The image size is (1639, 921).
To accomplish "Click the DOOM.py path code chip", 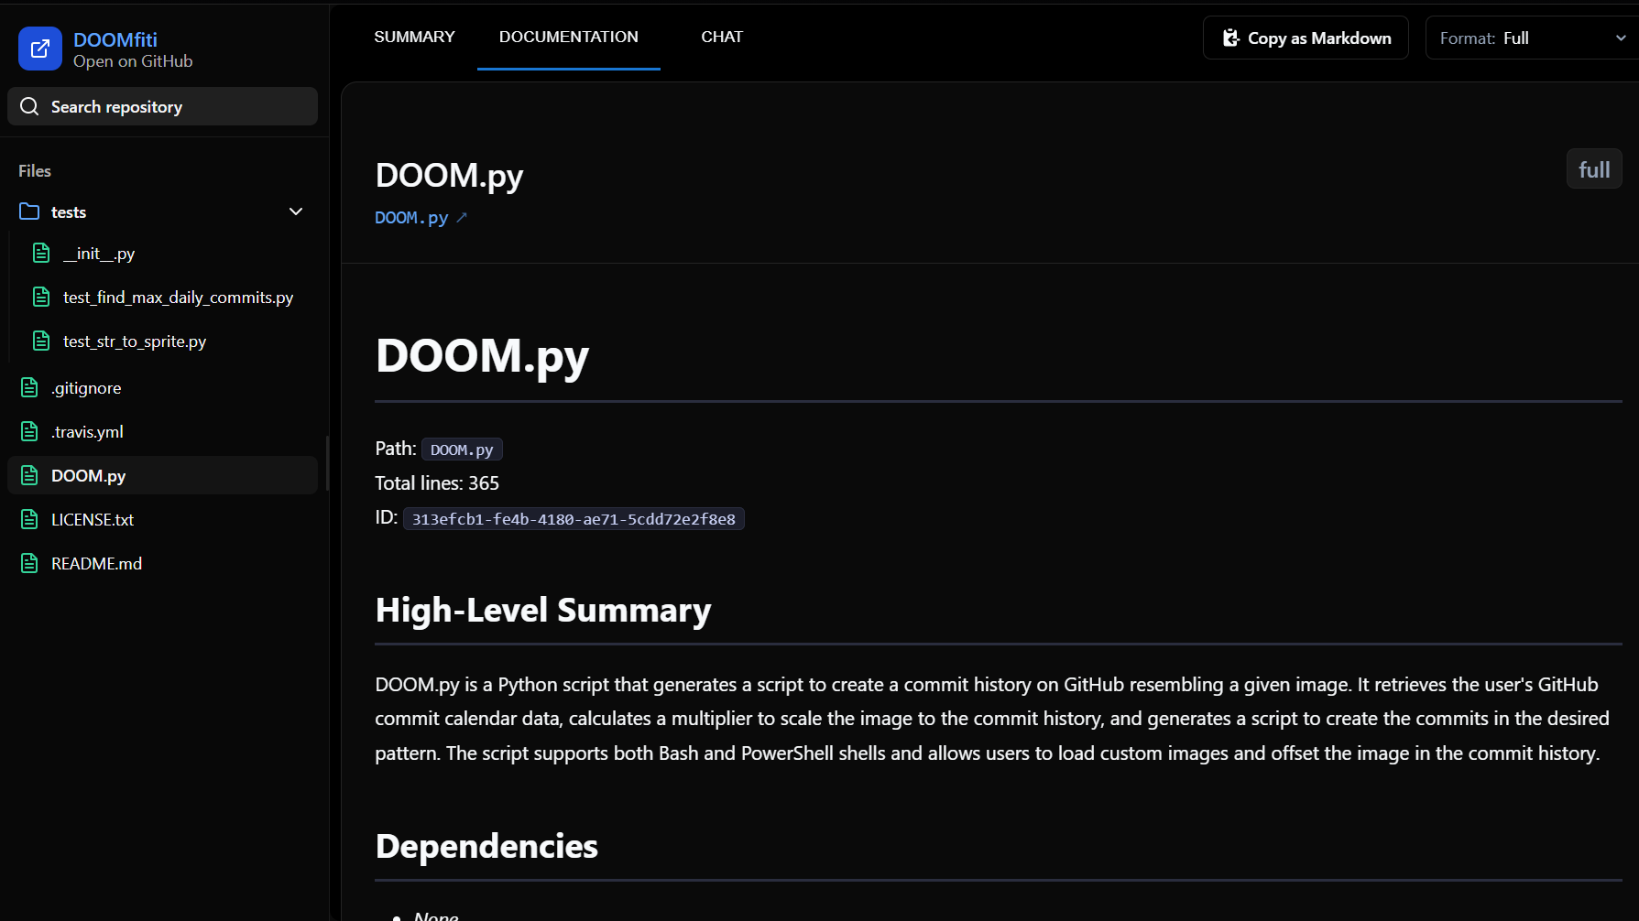I will point(462,450).
